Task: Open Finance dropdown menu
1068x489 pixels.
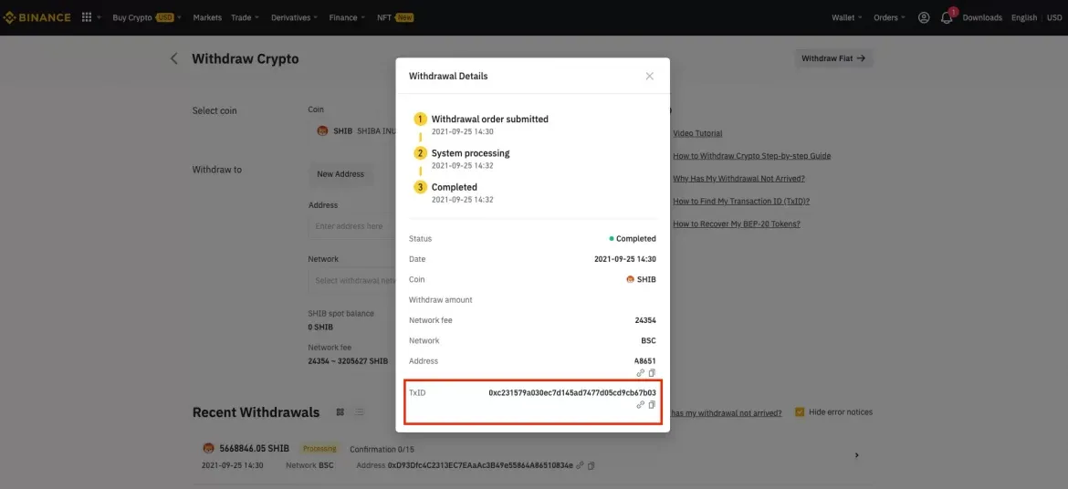Action: 347,17
